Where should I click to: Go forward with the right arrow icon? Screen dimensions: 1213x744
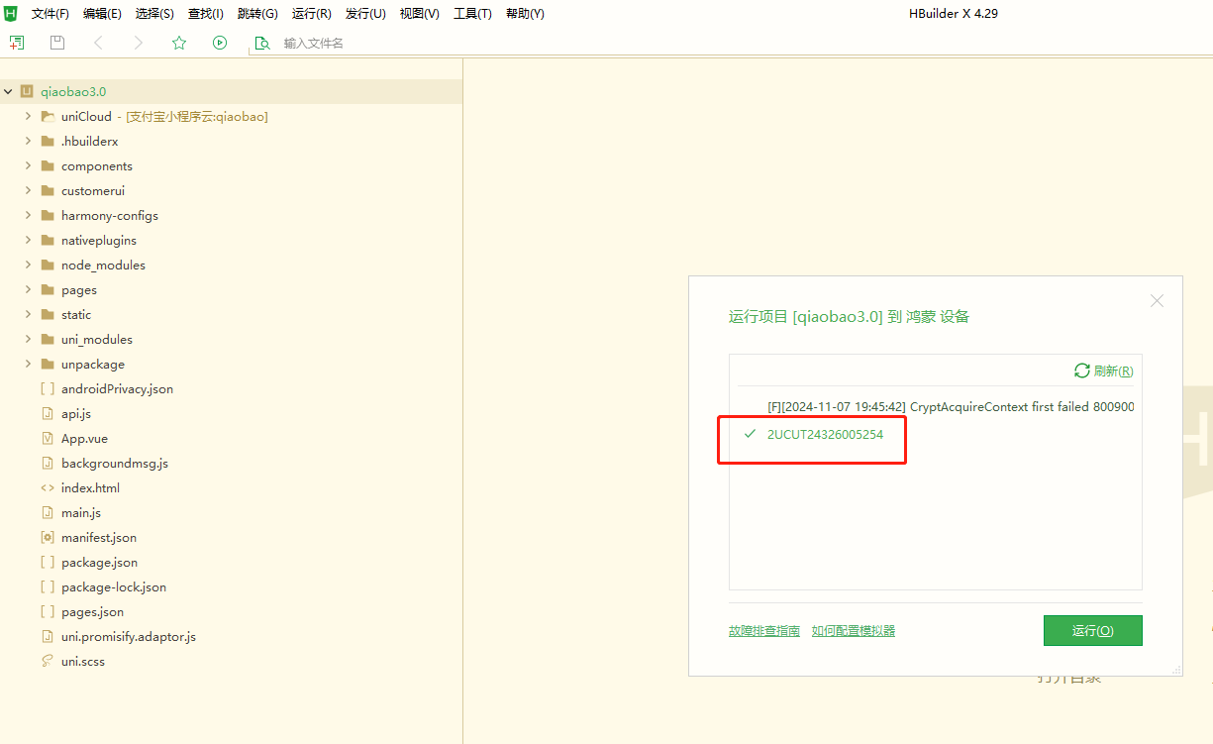[x=139, y=43]
